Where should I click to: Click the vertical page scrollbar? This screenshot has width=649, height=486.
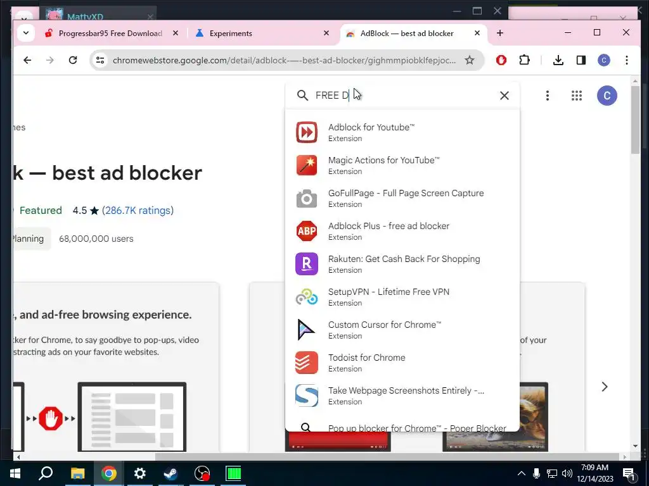pyautogui.click(x=635, y=119)
